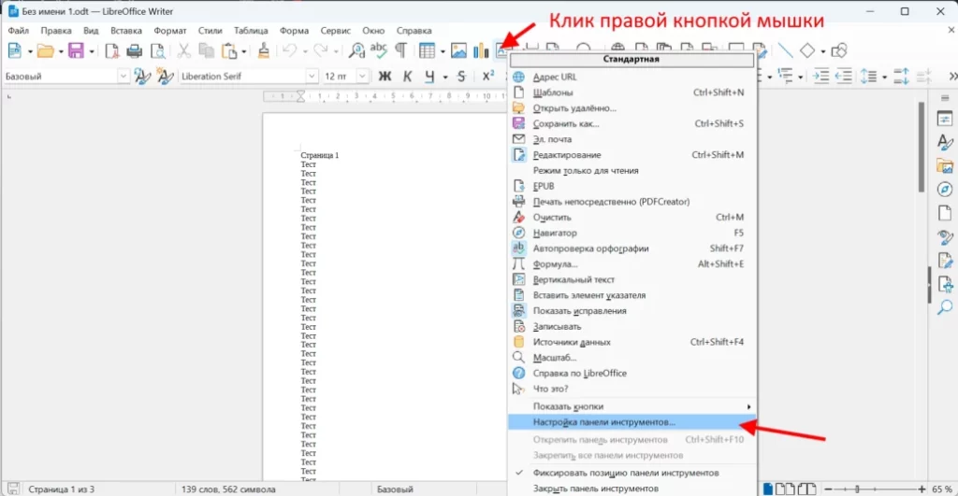The height and width of the screenshot is (496, 958).
Task: Open font name Liberation Serif dropdown
Action: click(x=312, y=77)
